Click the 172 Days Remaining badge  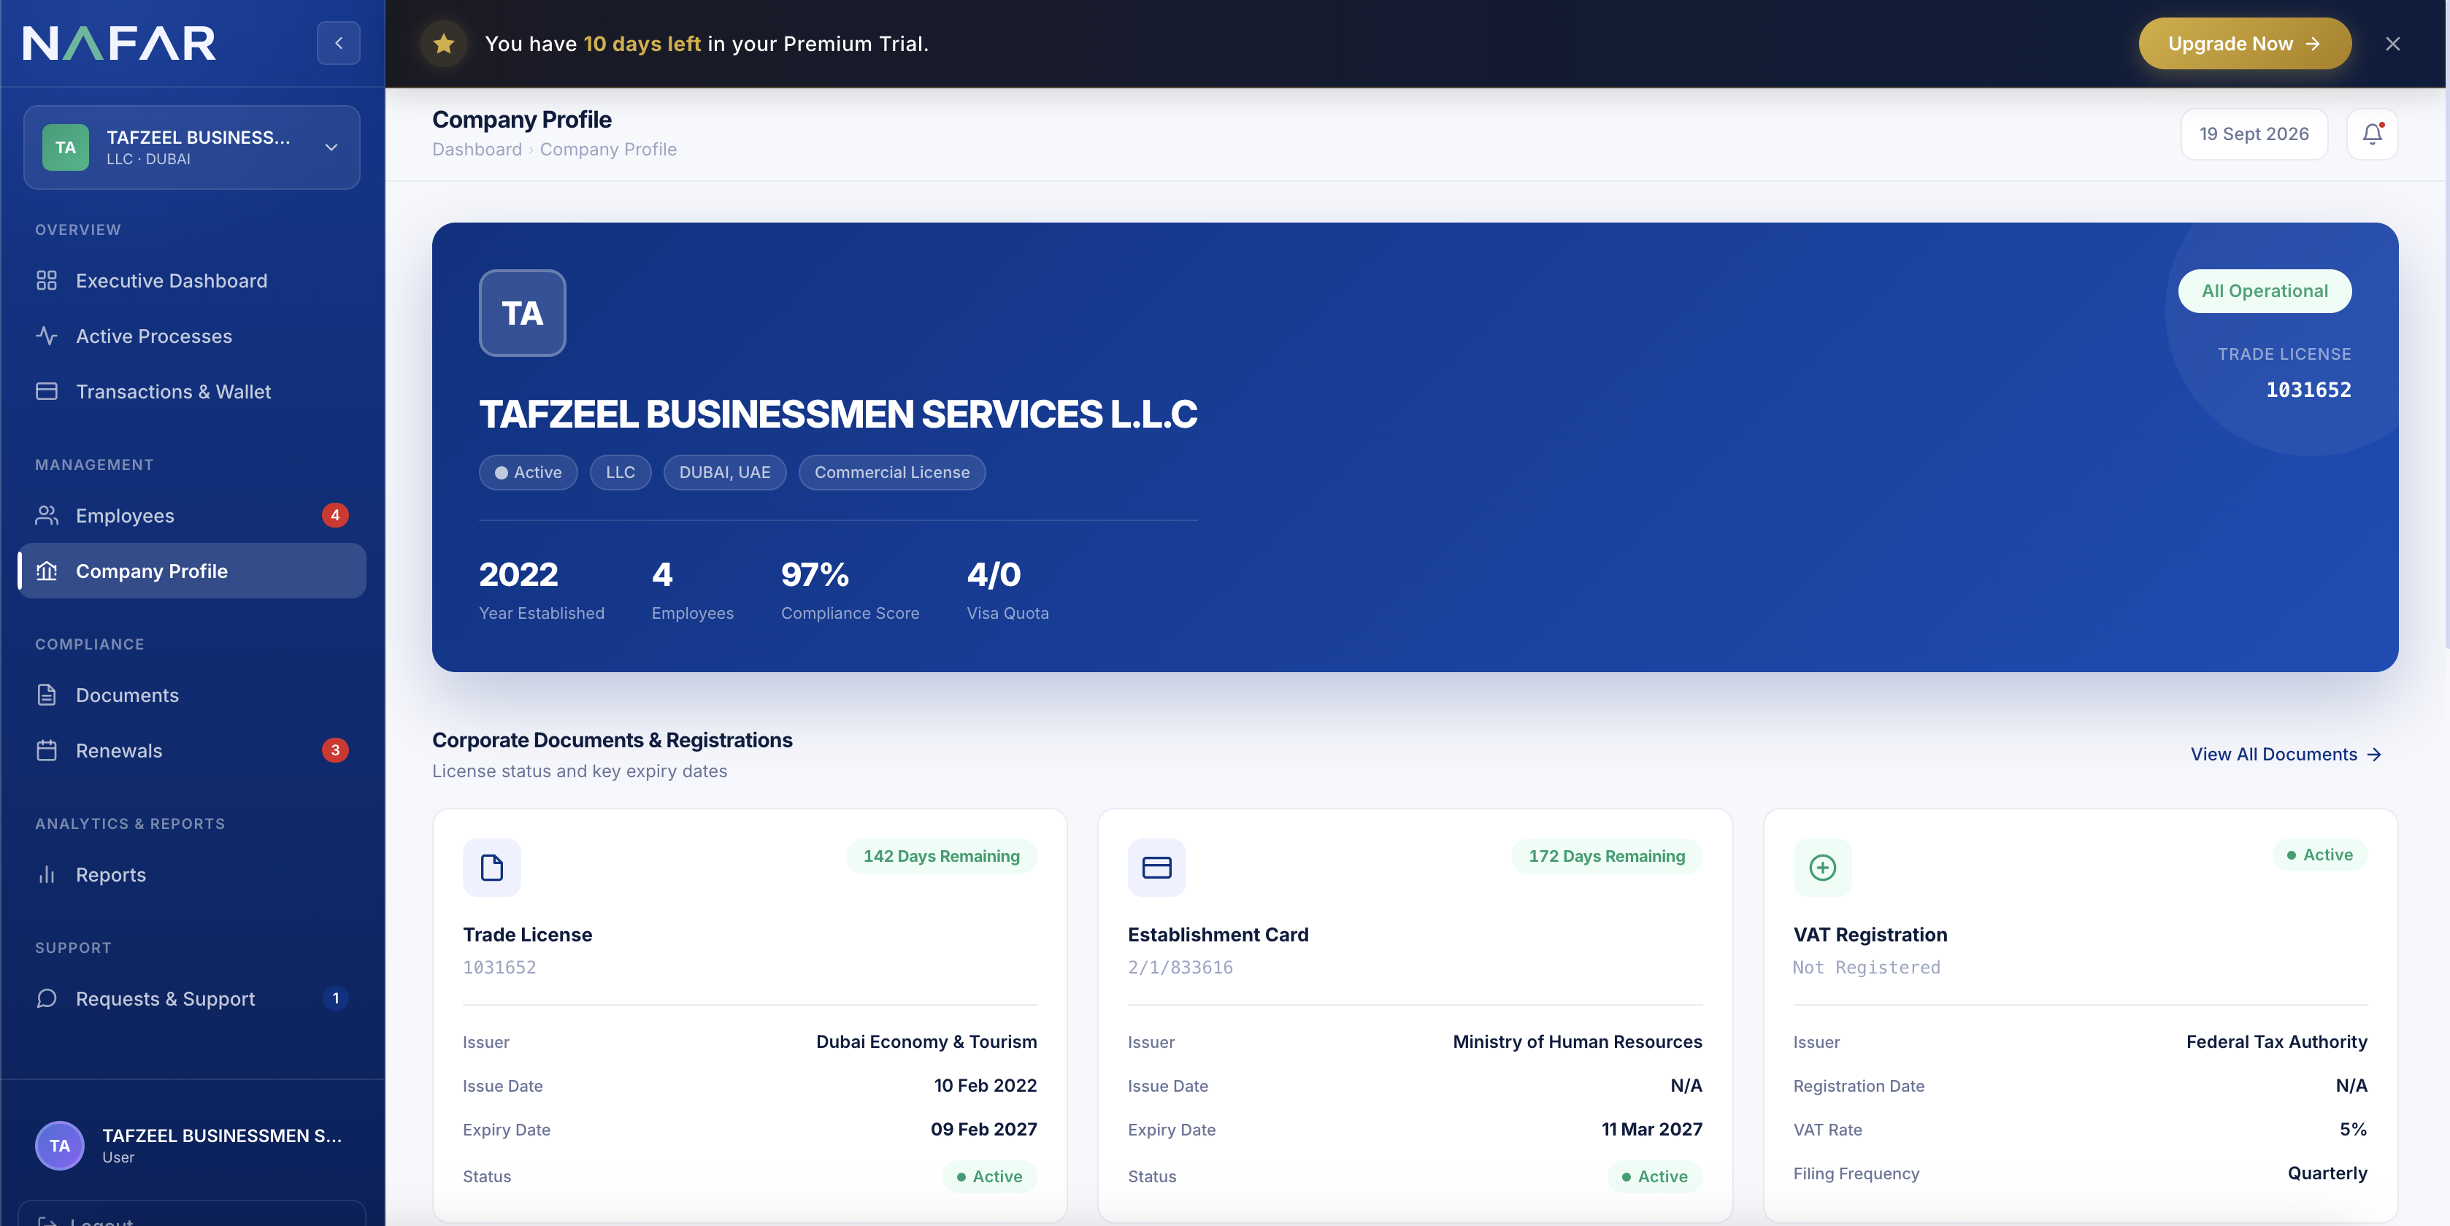pyautogui.click(x=1606, y=856)
